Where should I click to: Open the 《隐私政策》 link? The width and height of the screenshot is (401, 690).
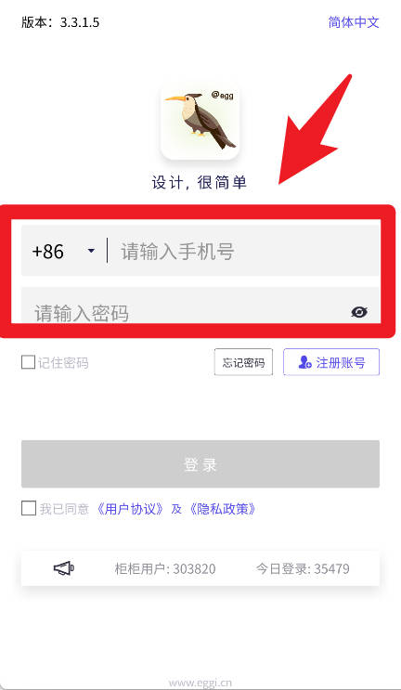pos(222,509)
